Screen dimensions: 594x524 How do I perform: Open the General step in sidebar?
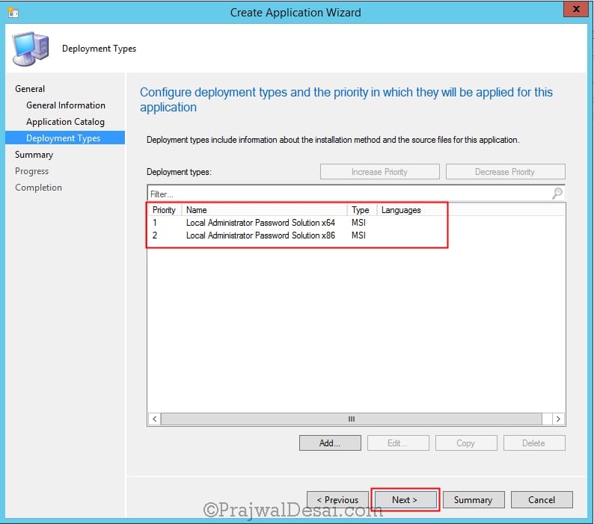click(30, 89)
